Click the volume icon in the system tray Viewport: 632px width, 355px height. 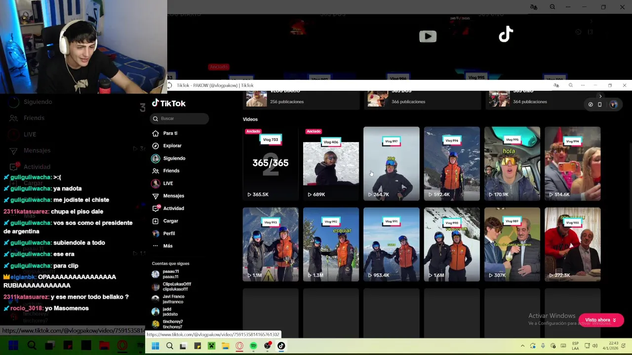coord(595,346)
